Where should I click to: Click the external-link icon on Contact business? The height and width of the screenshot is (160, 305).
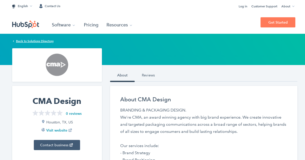(71, 145)
